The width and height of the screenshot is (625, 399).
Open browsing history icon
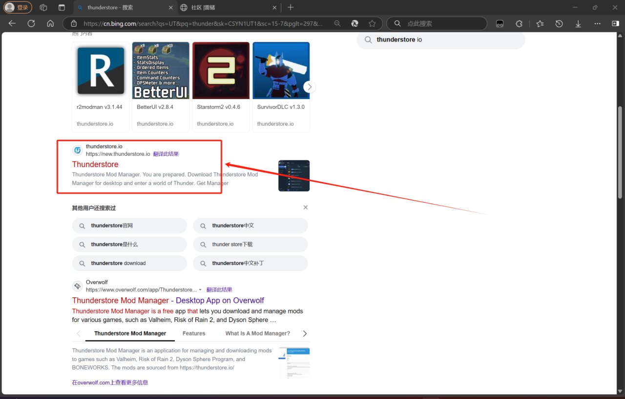[559, 23]
